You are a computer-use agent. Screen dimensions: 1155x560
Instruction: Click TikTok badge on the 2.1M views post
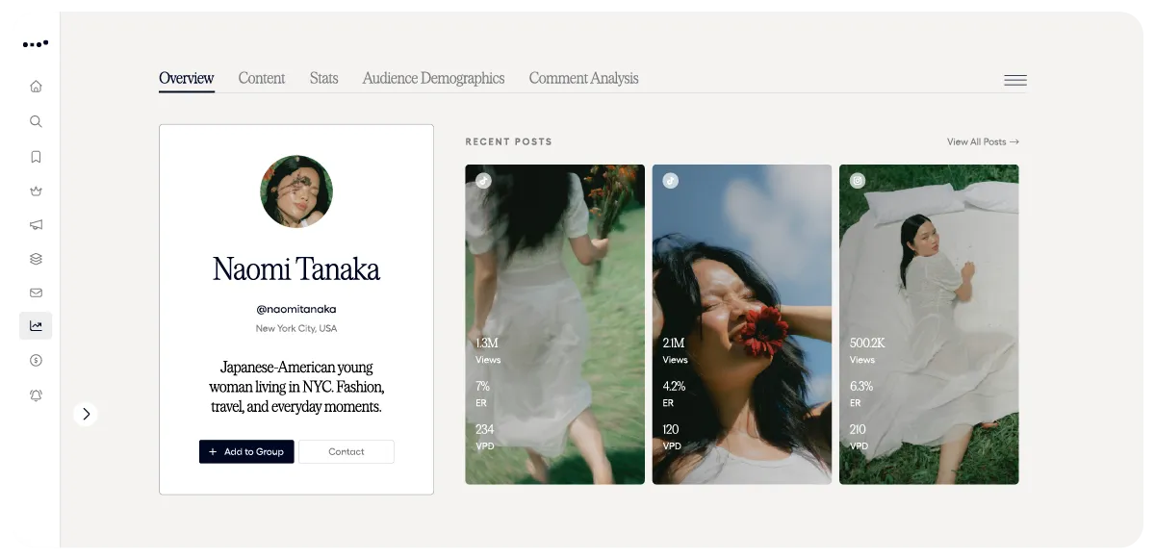click(x=670, y=180)
